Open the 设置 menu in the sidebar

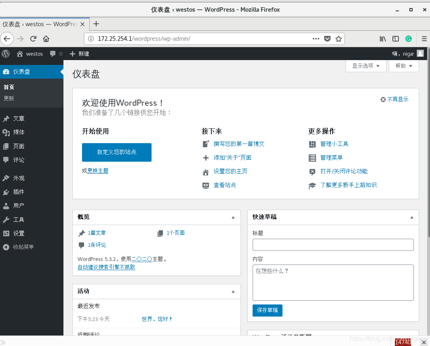pyautogui.click(x=32, y=233)
